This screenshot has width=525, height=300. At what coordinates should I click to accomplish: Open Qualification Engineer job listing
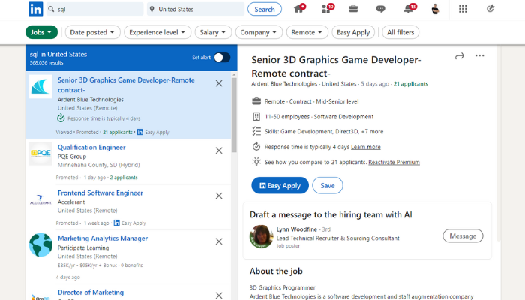[91, 147]
